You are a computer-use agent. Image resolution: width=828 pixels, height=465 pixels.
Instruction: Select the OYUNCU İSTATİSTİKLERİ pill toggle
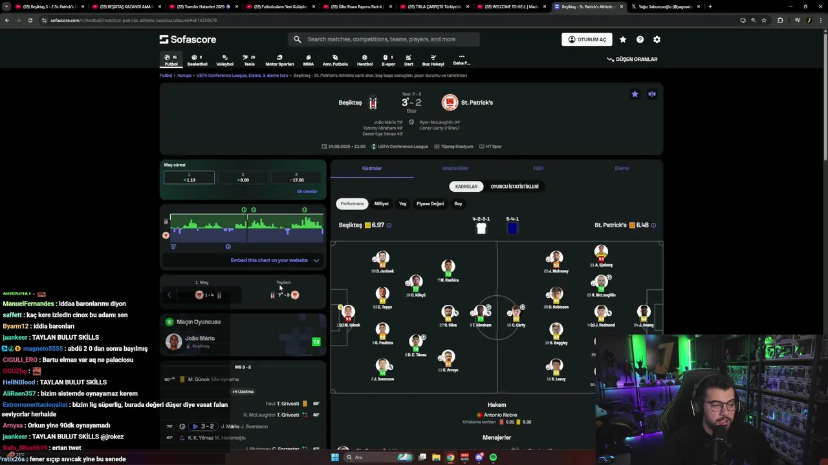[x=514, y=187]
